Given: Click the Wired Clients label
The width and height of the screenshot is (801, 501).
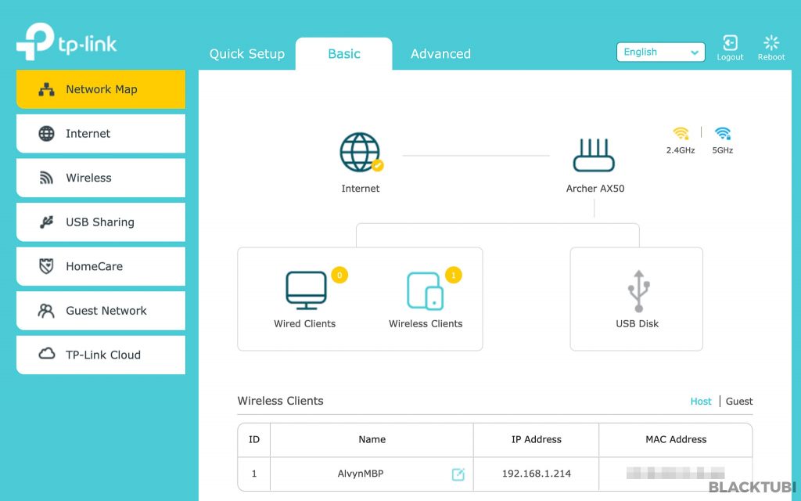Looking at the screenshot, I should 304,323.
